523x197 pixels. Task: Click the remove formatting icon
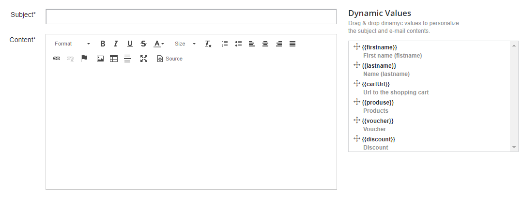208,44
